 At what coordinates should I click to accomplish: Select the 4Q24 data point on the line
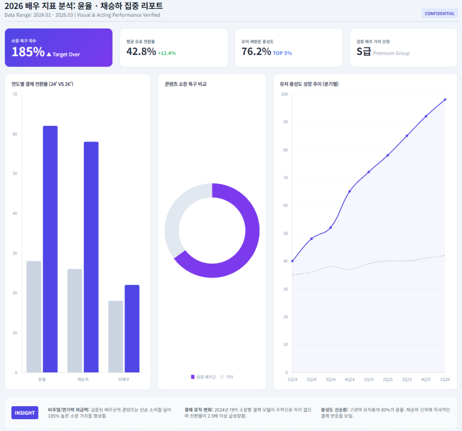350,192
